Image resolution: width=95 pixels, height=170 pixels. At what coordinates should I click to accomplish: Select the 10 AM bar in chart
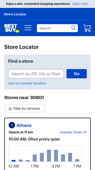pyautogui.click(x=13, y=161)
